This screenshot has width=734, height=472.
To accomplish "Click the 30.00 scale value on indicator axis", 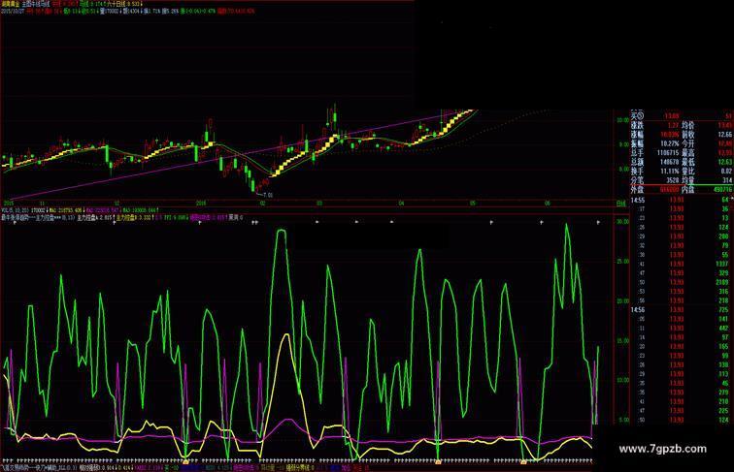I will tap(623, 222).
